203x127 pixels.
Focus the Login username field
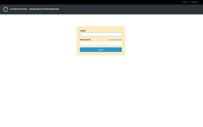[101, 34]
